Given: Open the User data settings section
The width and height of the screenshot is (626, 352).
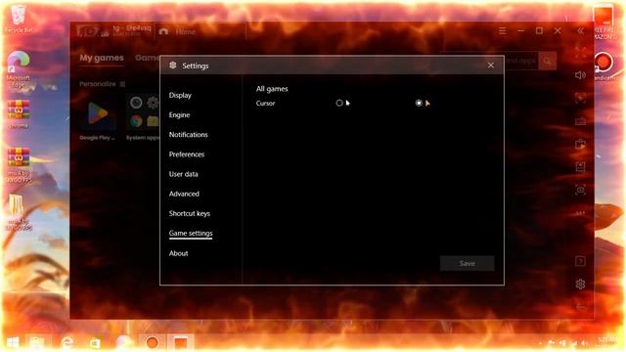Looking at the screenshot, I should click(183, 174).
